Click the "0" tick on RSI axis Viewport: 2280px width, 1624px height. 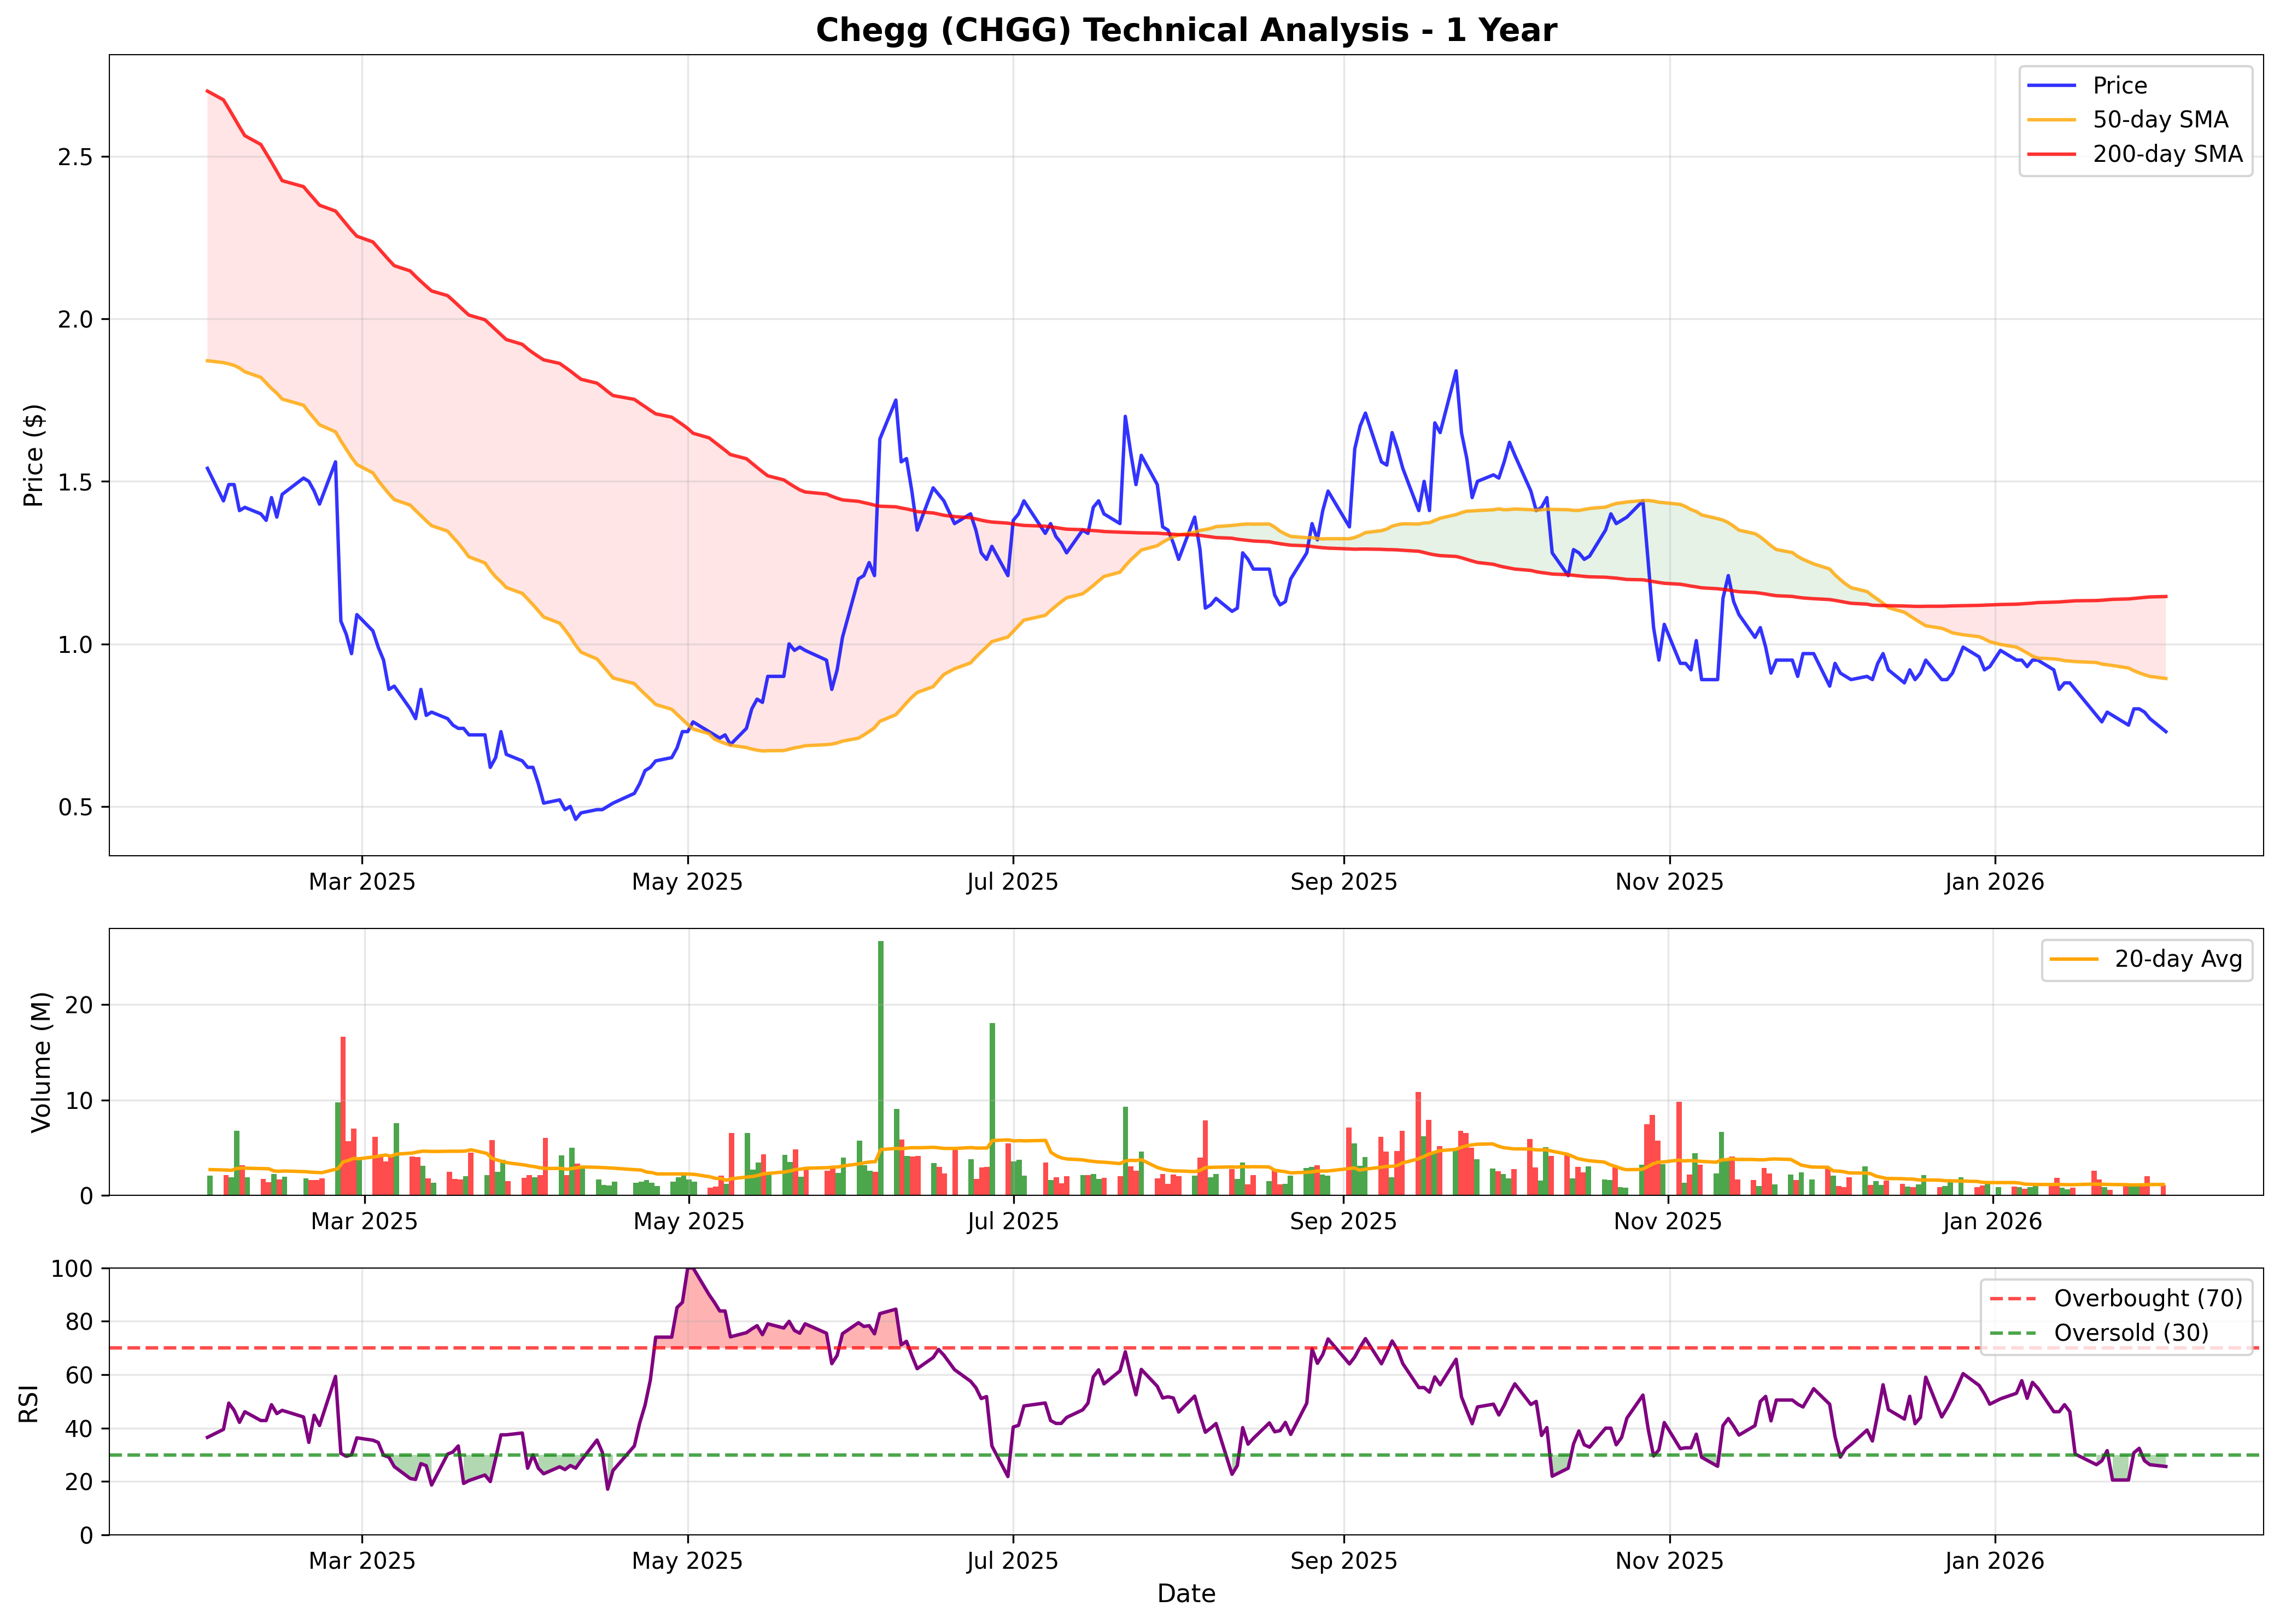[86, 1536]
